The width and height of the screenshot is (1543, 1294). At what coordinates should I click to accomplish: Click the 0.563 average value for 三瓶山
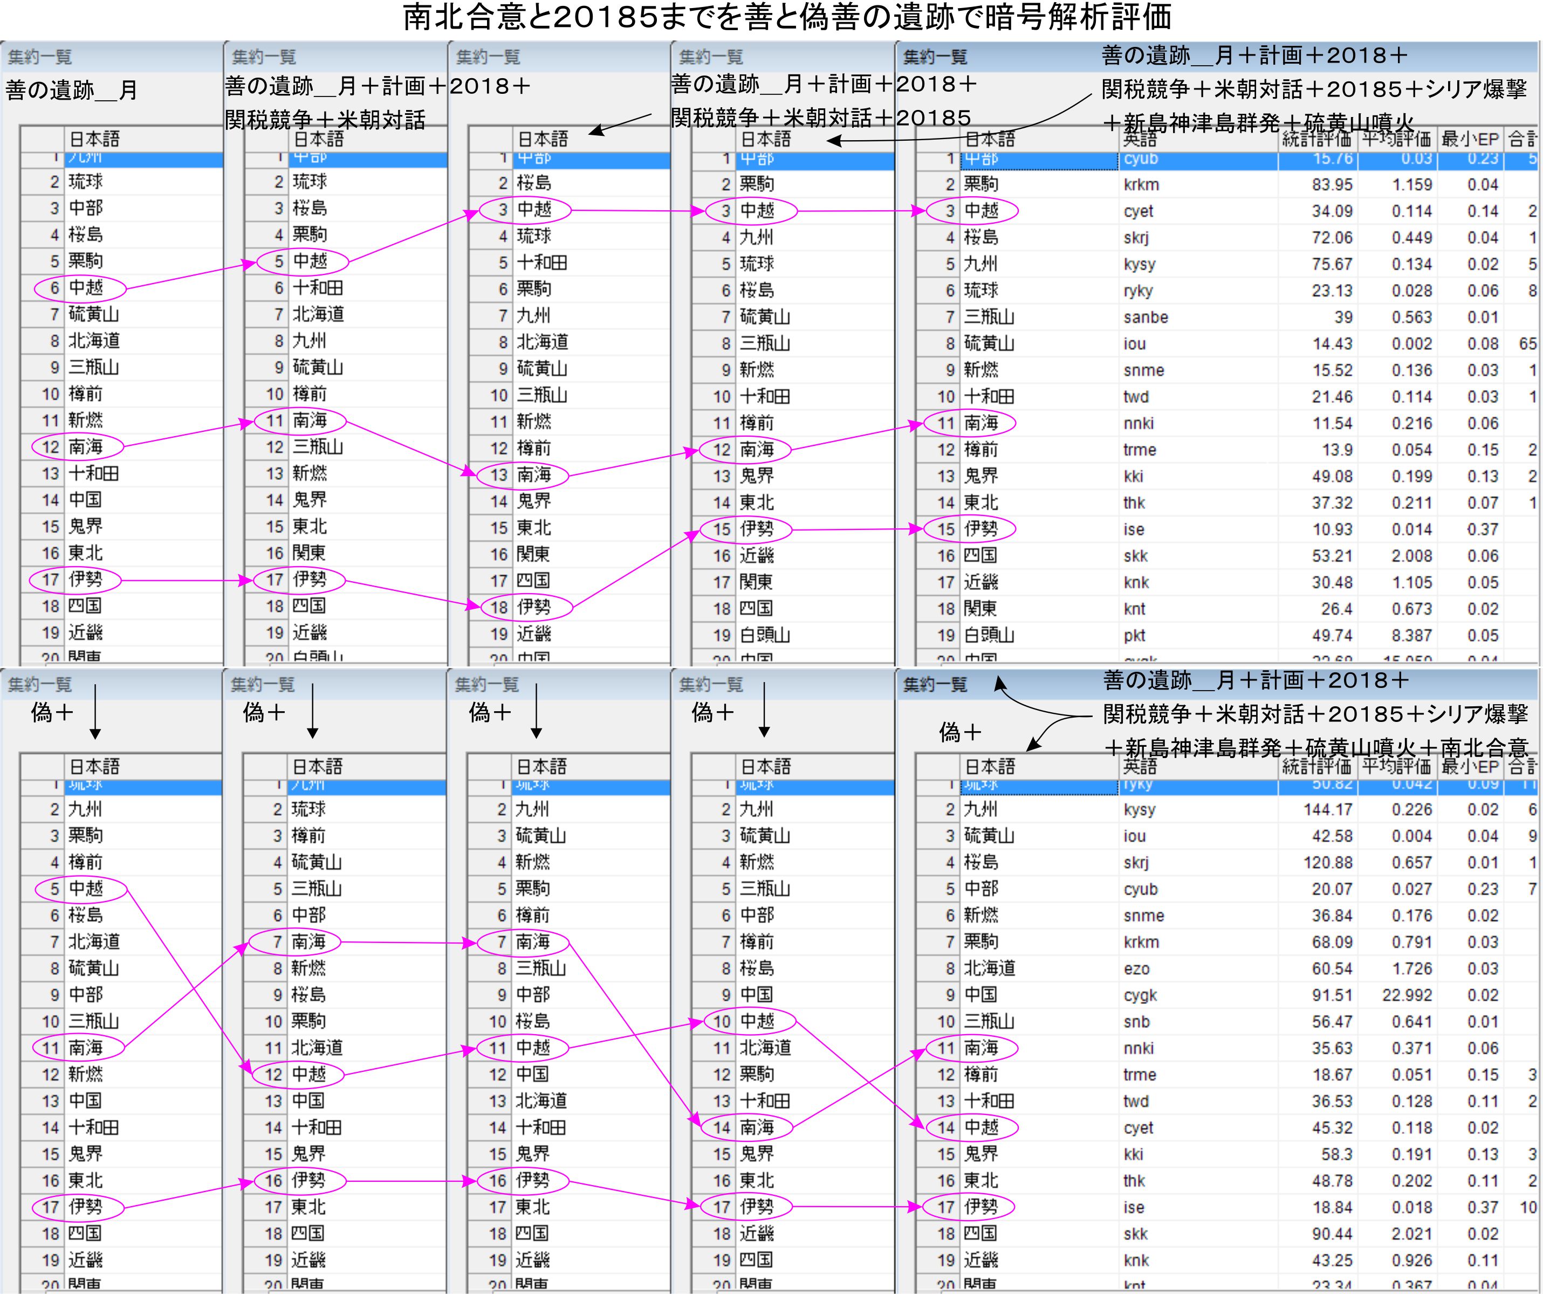pyautogui.click(x=1411, y=318)
